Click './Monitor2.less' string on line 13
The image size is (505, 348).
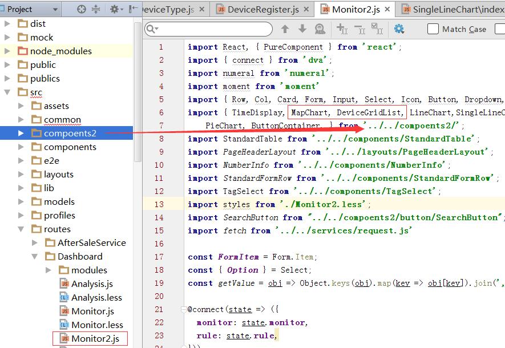click(323, 204)
